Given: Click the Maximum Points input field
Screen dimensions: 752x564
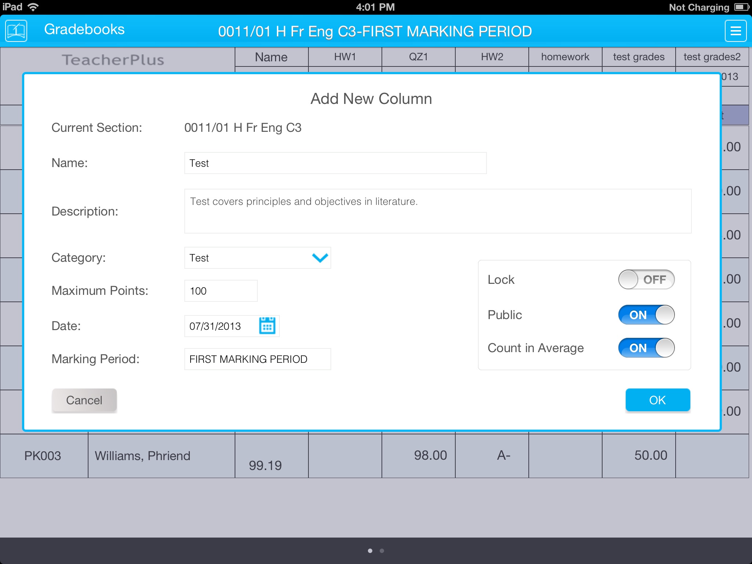Looking at the screenshot, I should pos(220,291).
